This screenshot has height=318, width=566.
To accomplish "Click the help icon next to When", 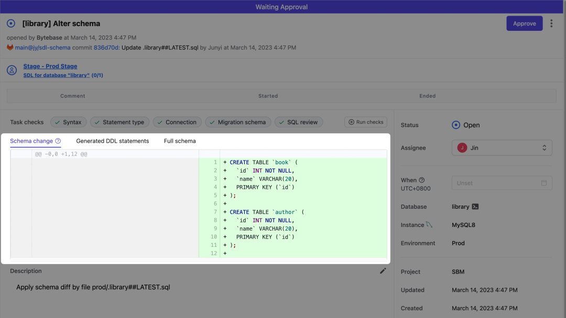I will pos(421,180).
